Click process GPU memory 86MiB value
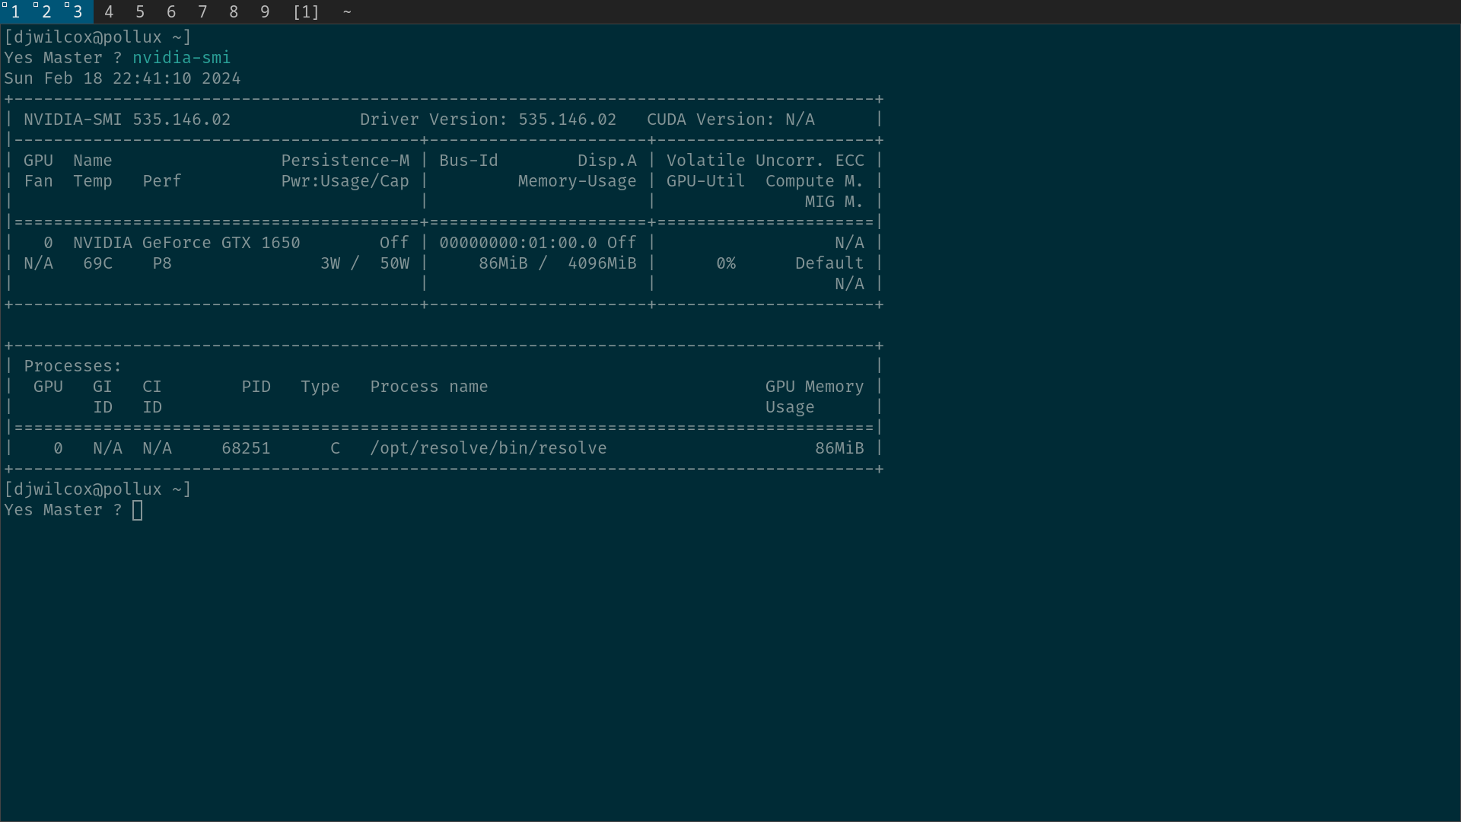Image resolution: width=1461 pixels, height=822 pixels. [839, 448]
